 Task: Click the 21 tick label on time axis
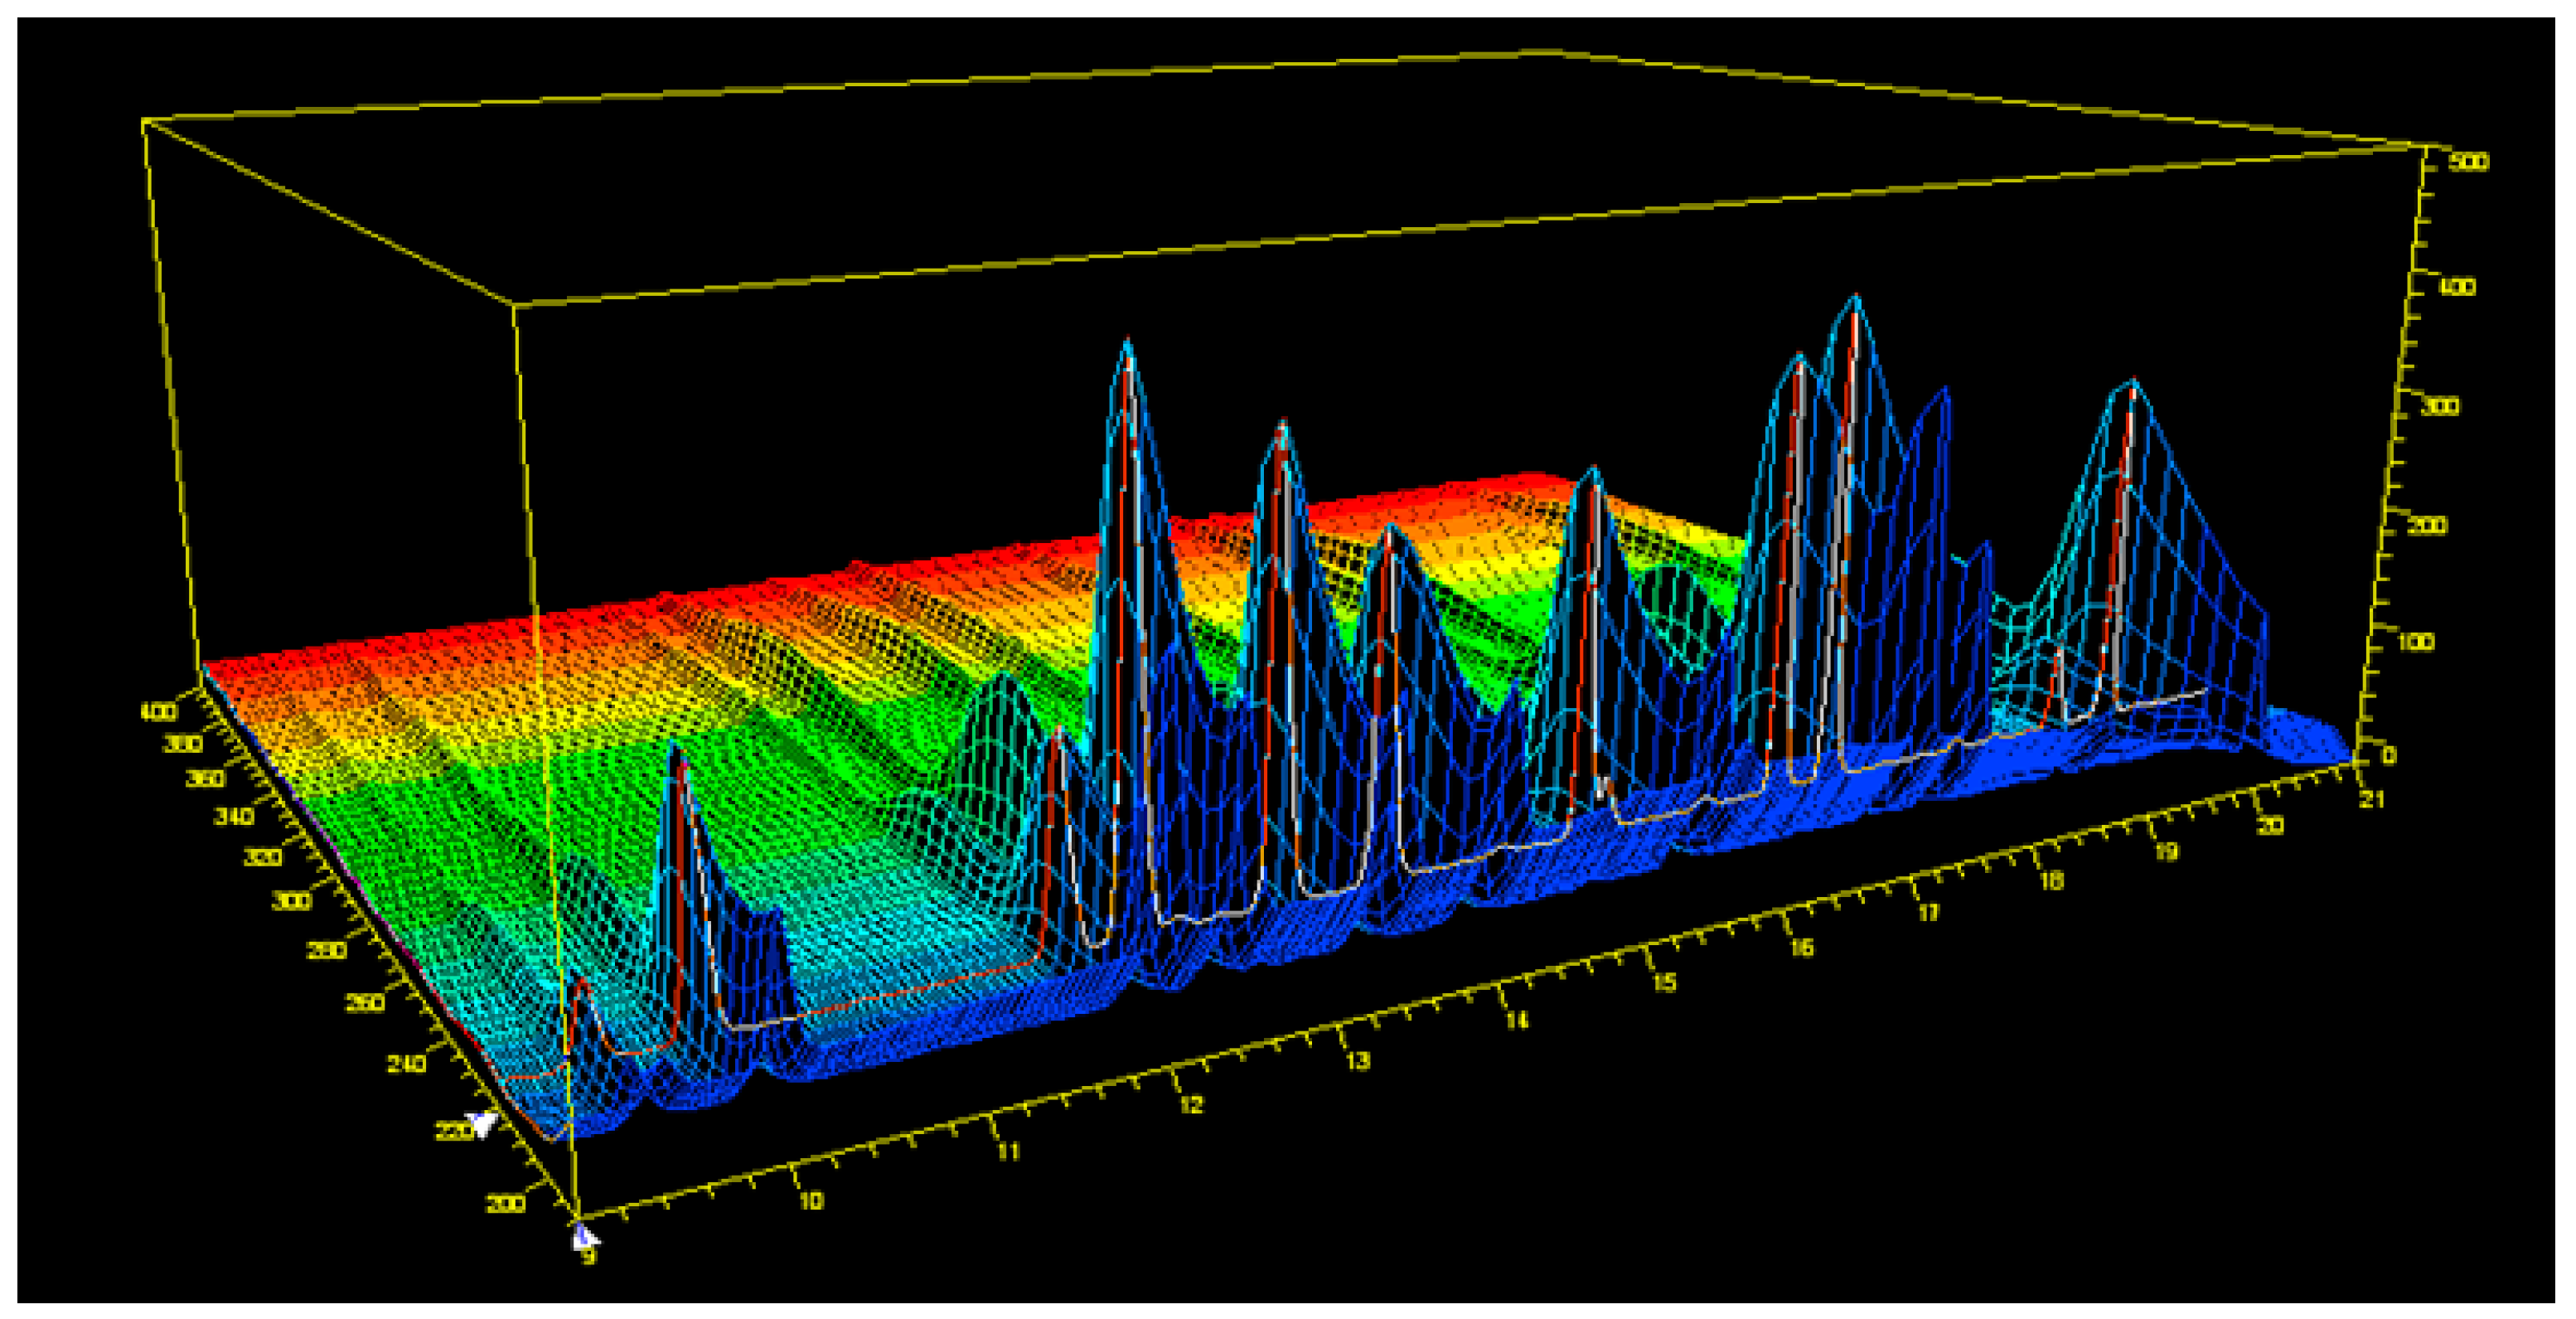pos(2371,799)
